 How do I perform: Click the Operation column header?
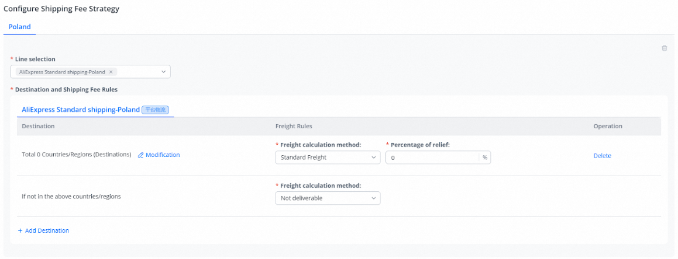(607, 126)
